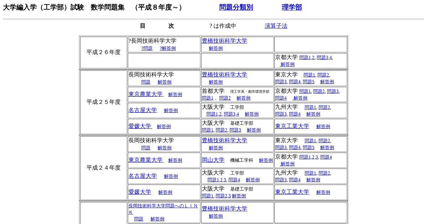The height and width of the screenshot is (224, 427).
Task: Click the 平成２５年度 row label
Action: click(x=104, y=102)
